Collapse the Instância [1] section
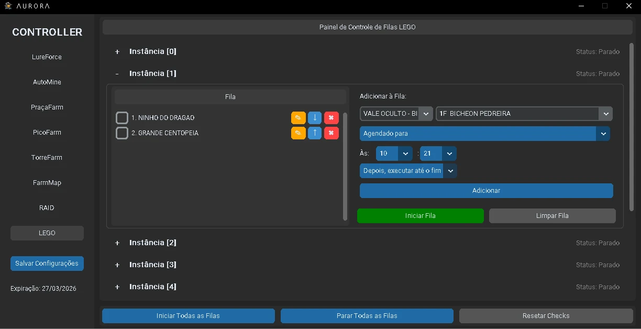Image resolution: width=641 pixels, height=329 pixels. 117,74
